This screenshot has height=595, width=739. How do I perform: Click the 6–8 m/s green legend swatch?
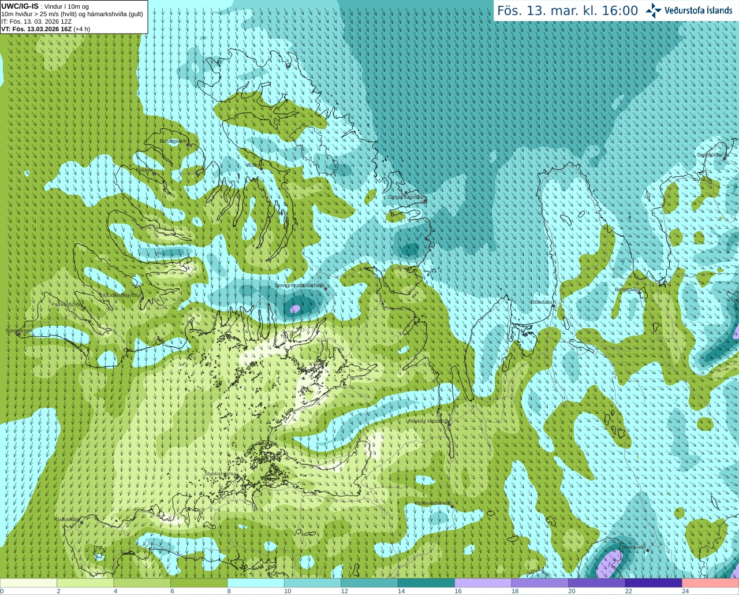click(199, 583)
